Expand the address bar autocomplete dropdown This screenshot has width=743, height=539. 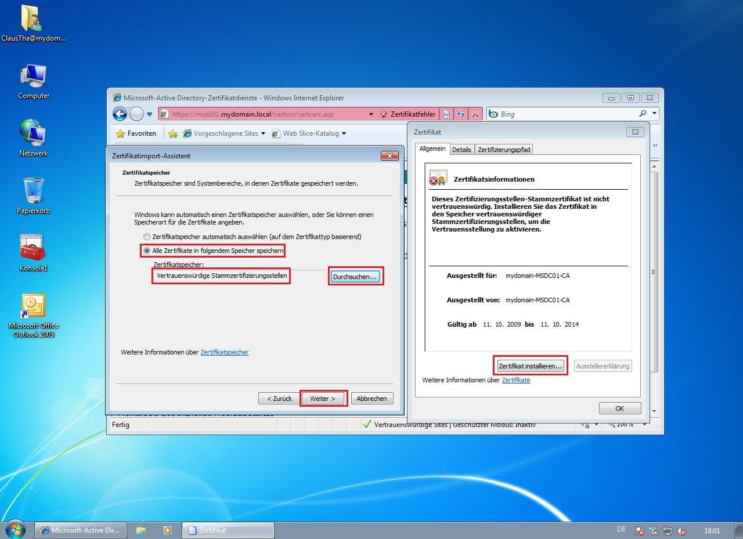pyautogui.click(x=371, y=114)
